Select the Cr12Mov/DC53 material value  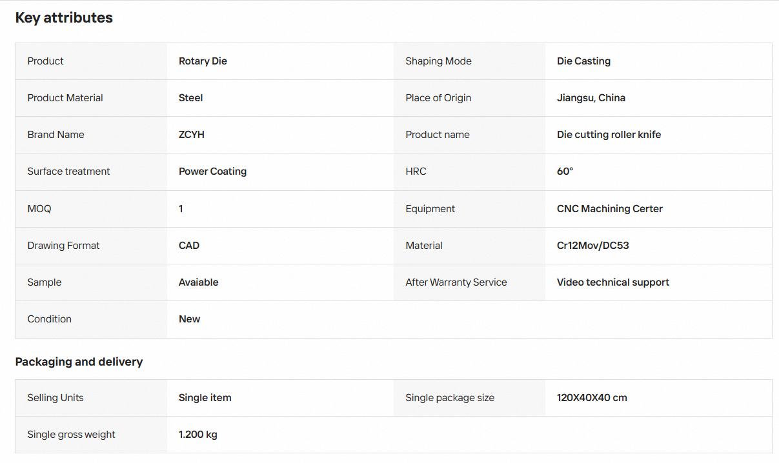tap(592, 246)
